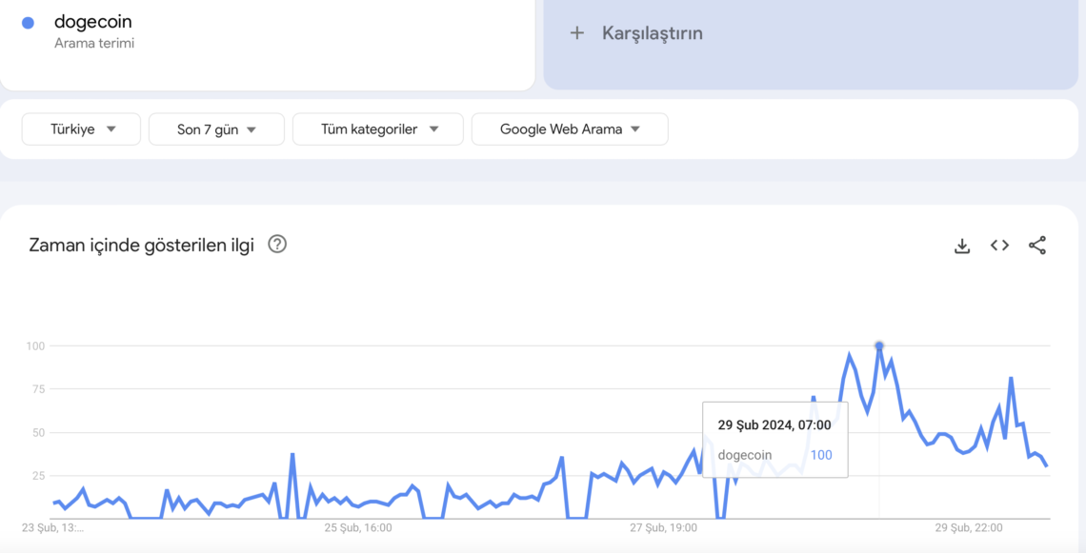Click the 100 y-axis label
Image resolution: width=1086 pixels, height=553 pixels.
coord(36,346)
